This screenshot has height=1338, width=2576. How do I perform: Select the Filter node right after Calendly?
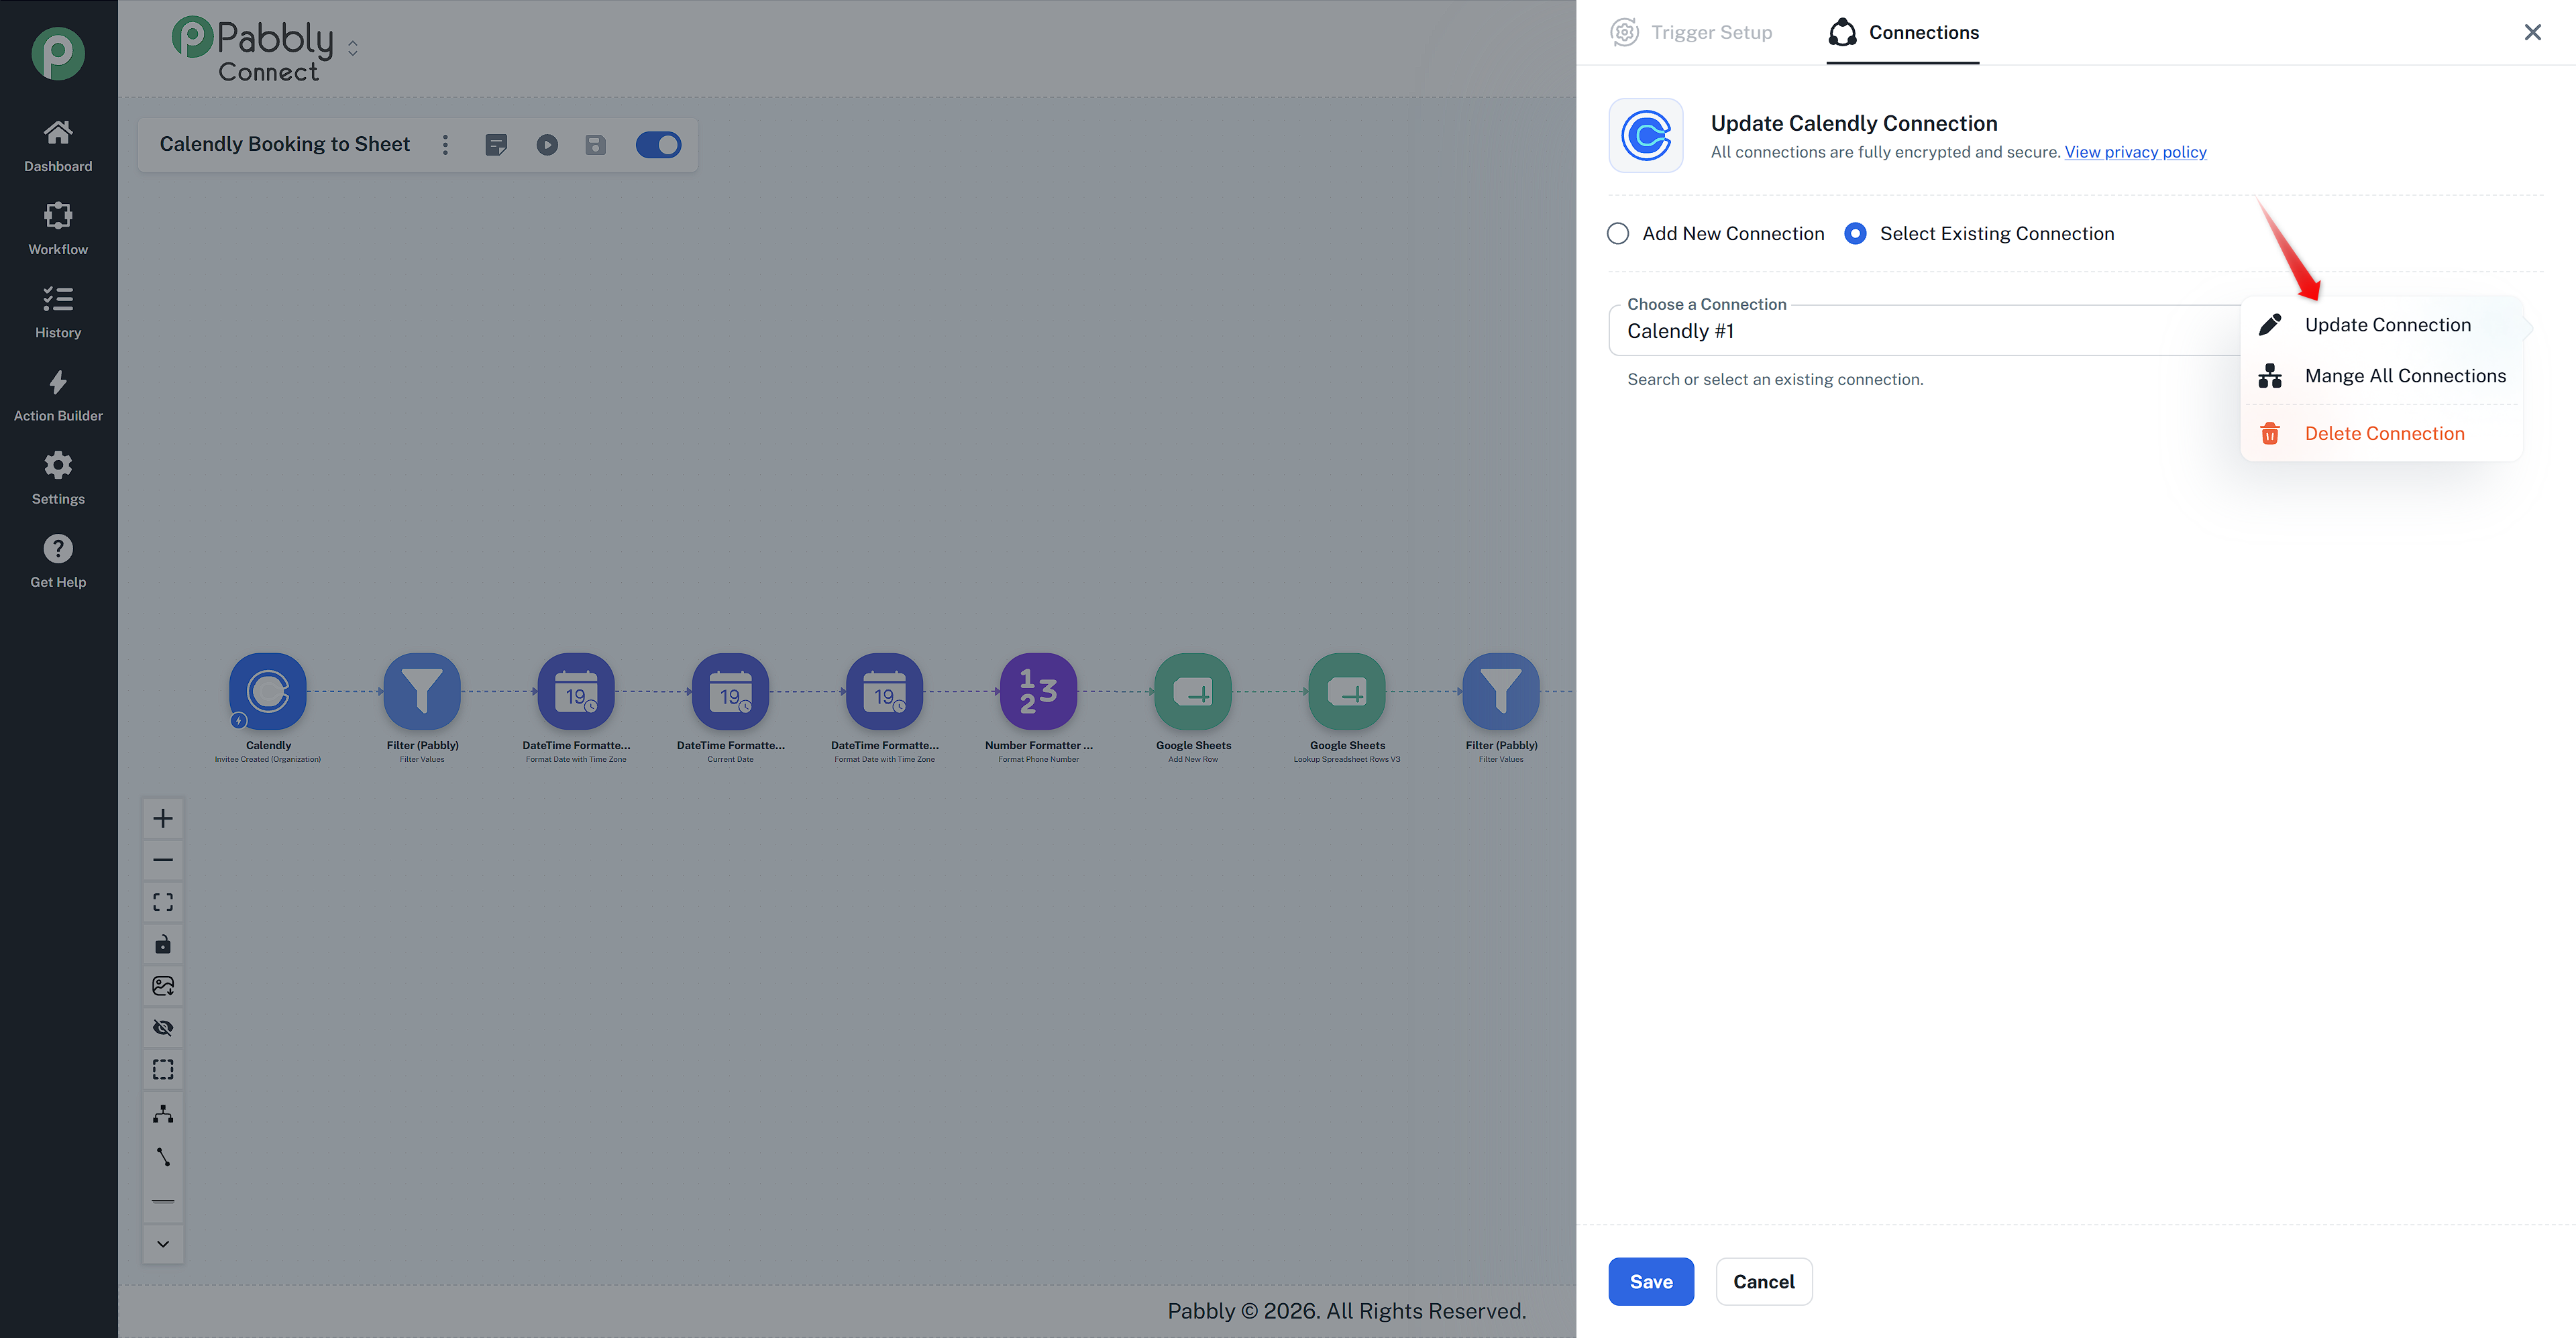tap(422, 691)
